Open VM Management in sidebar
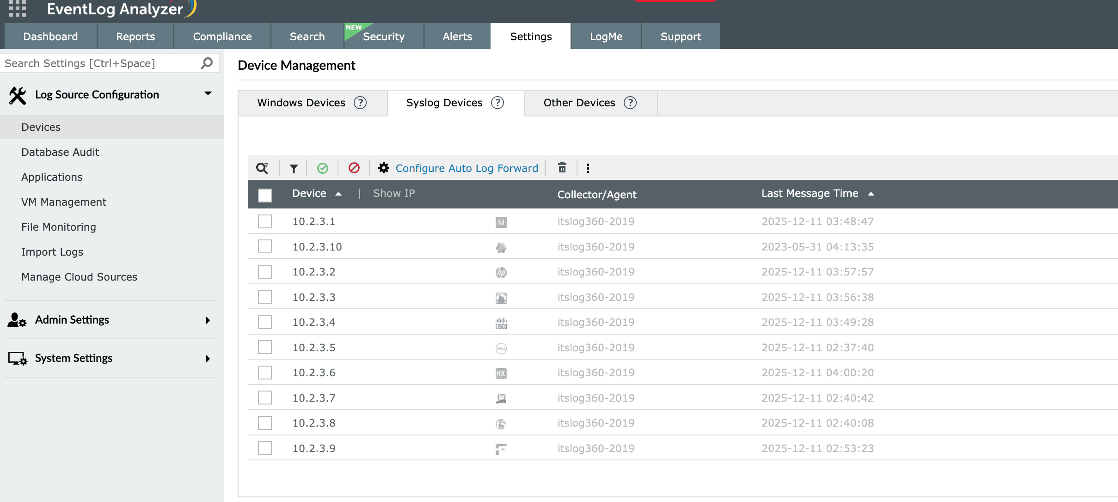The width and height of the screenshot is (1118, 502). 64,202
